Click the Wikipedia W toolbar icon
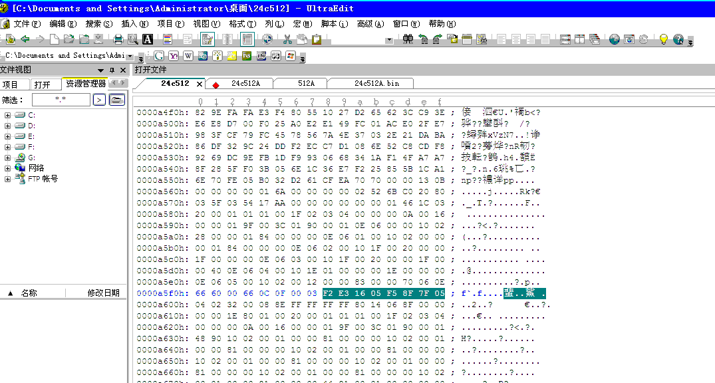 tap(188, 56)
